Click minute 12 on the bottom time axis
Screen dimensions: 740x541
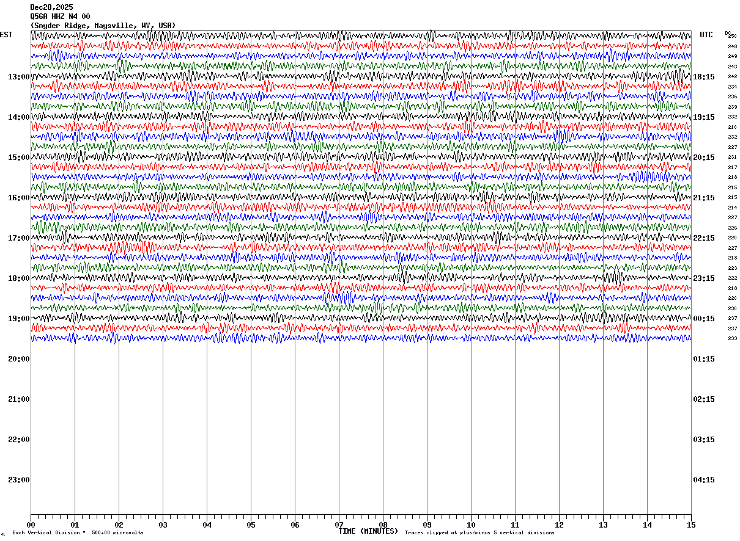click(x=559, y=525)
